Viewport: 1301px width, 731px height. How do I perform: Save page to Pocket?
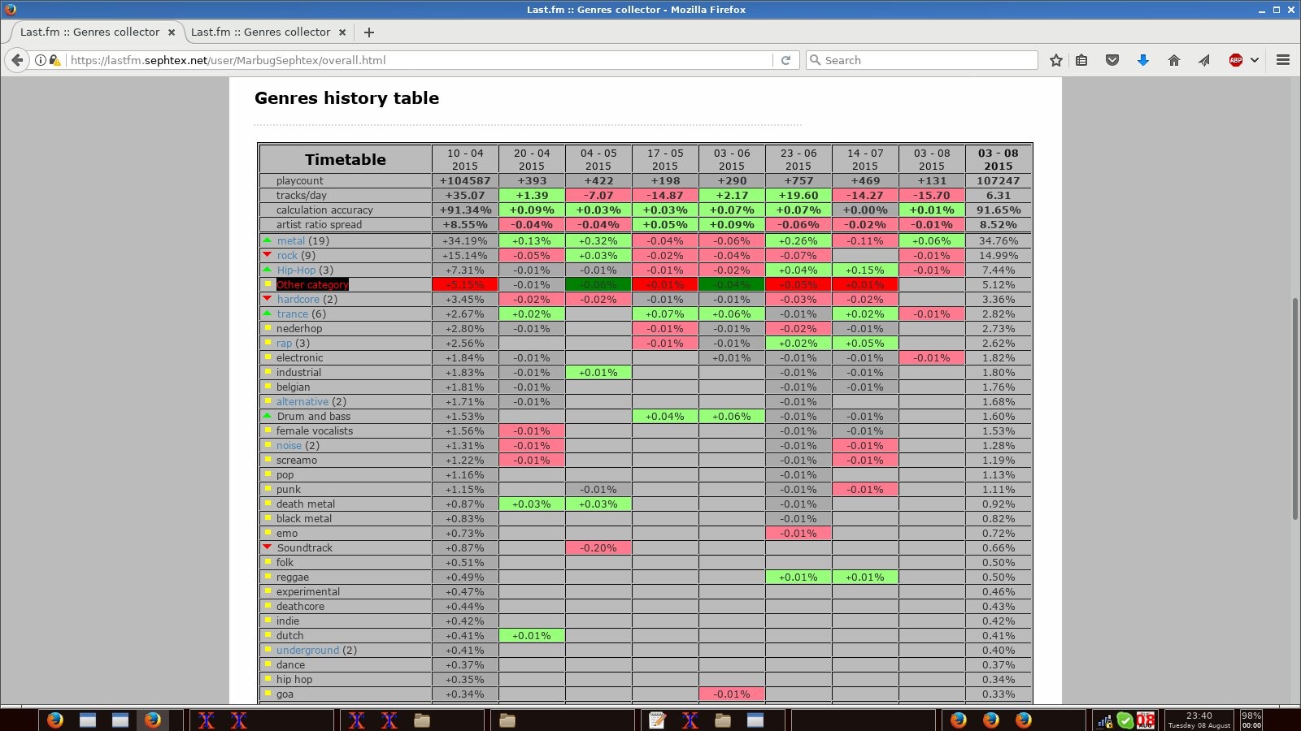tap(1112, 60)
